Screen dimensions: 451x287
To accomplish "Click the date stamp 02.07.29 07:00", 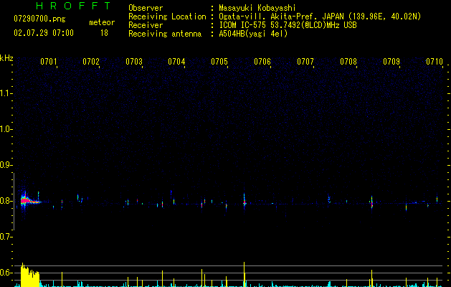I will [44, 33].
